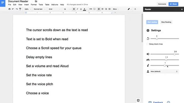This screenshot has height=103, width=184.
Task: Click the volume slider handle
Action: 175,54
